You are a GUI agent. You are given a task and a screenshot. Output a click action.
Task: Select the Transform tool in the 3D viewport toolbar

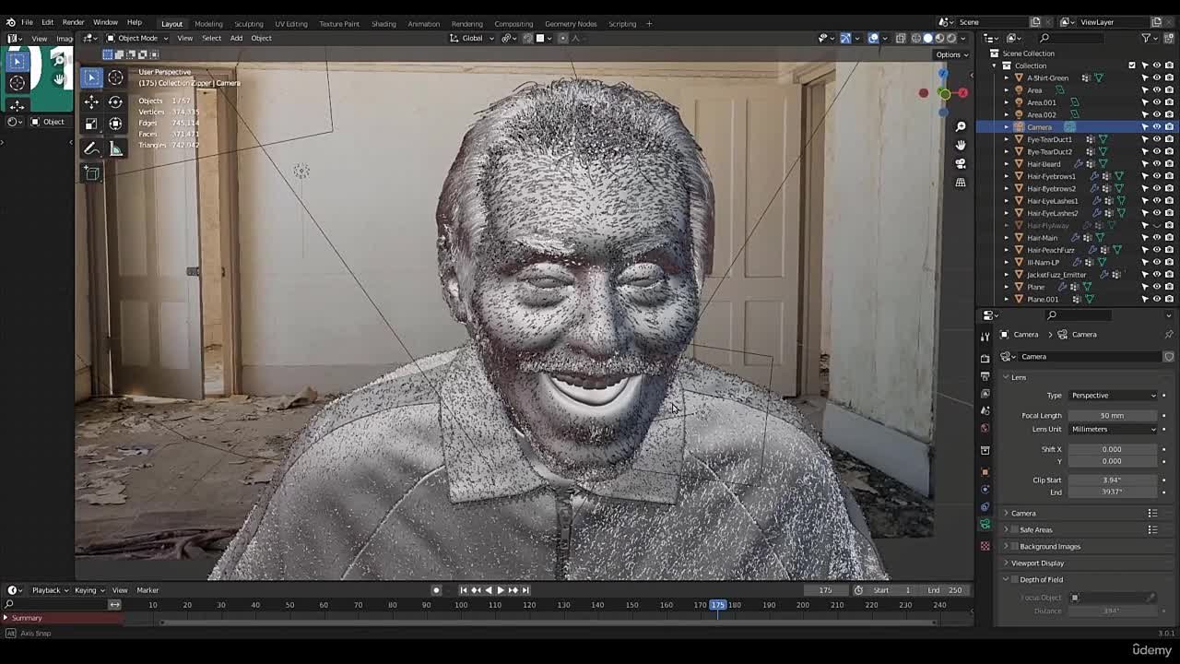point(115,124)
